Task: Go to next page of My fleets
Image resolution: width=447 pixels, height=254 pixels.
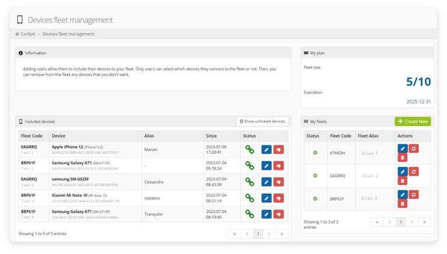Action: click(411, 222)
